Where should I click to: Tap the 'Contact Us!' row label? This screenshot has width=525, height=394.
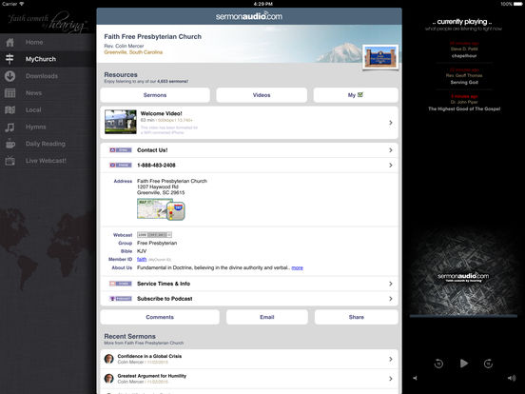[152, 150]
